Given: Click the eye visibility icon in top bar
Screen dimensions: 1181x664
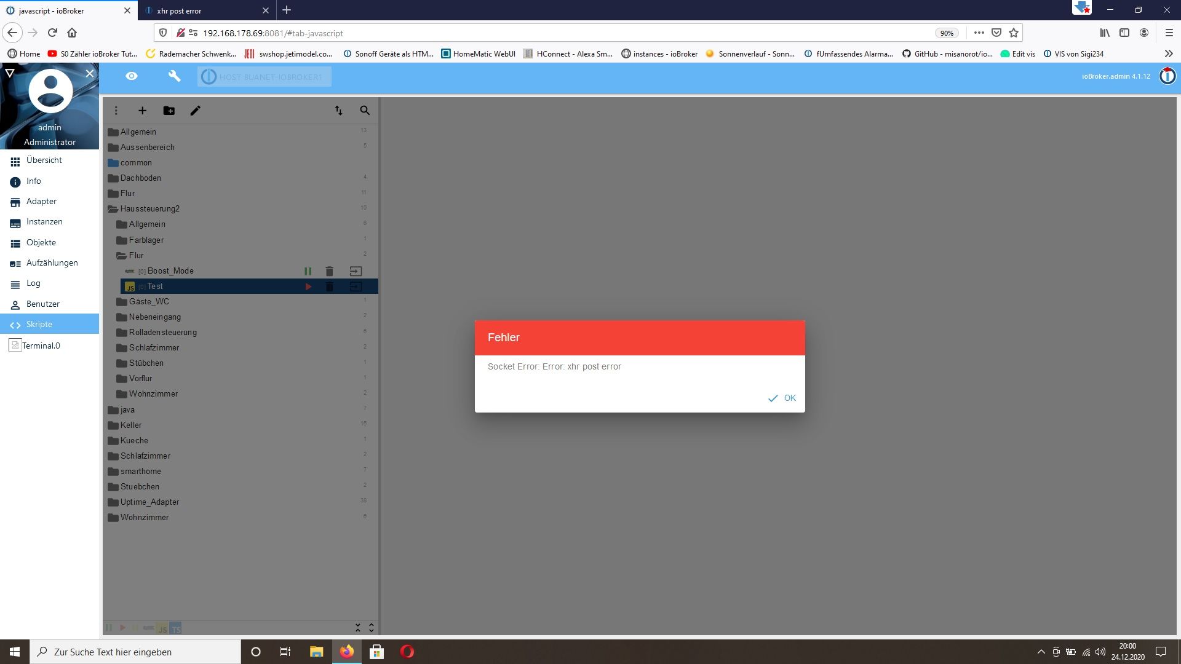Looking at the screenshot, I should click(x=132, y=76).
